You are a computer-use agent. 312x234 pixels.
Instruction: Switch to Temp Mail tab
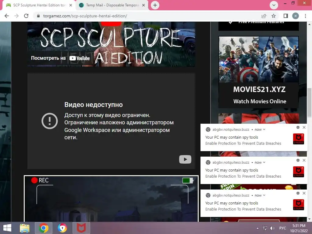112,5
